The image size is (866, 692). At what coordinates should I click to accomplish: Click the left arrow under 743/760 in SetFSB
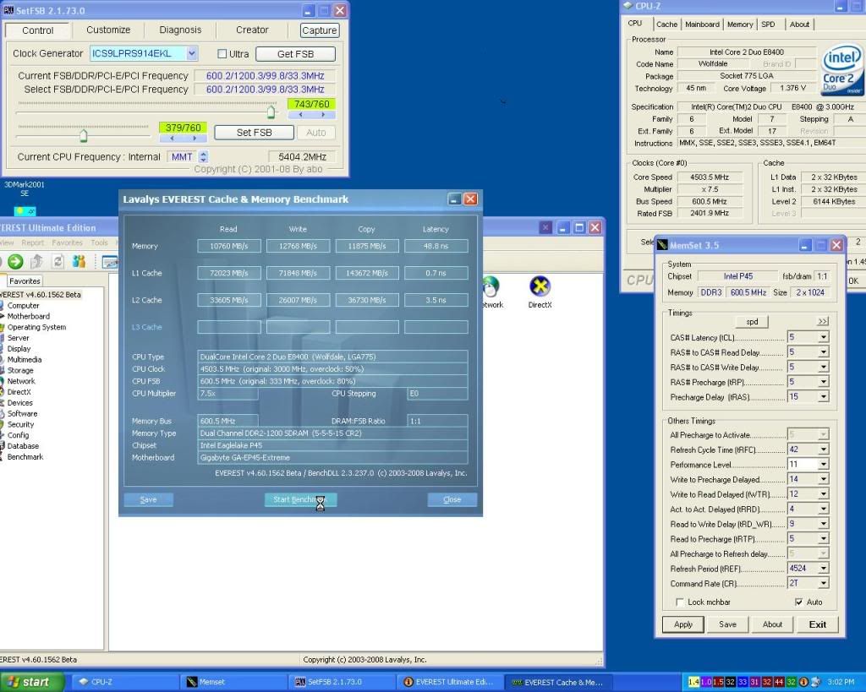pyautogui.click(x=300, y=115)
